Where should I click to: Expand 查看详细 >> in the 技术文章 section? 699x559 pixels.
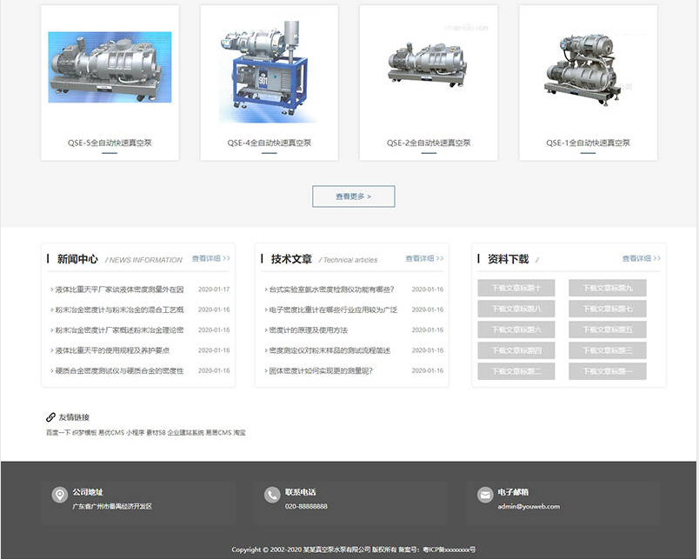423,258
